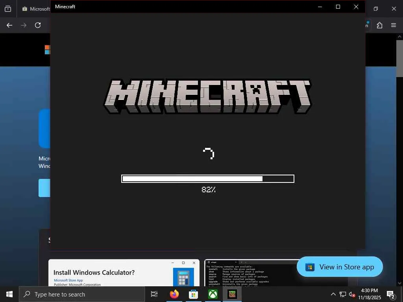
Task: Open the Xbox app from the taskbar
Action: 213,294
